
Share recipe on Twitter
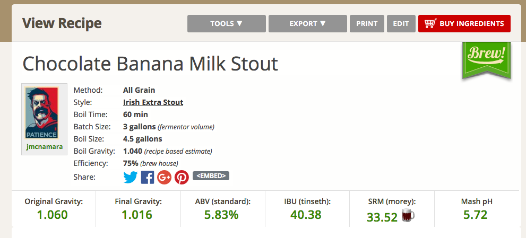point(131,177)
